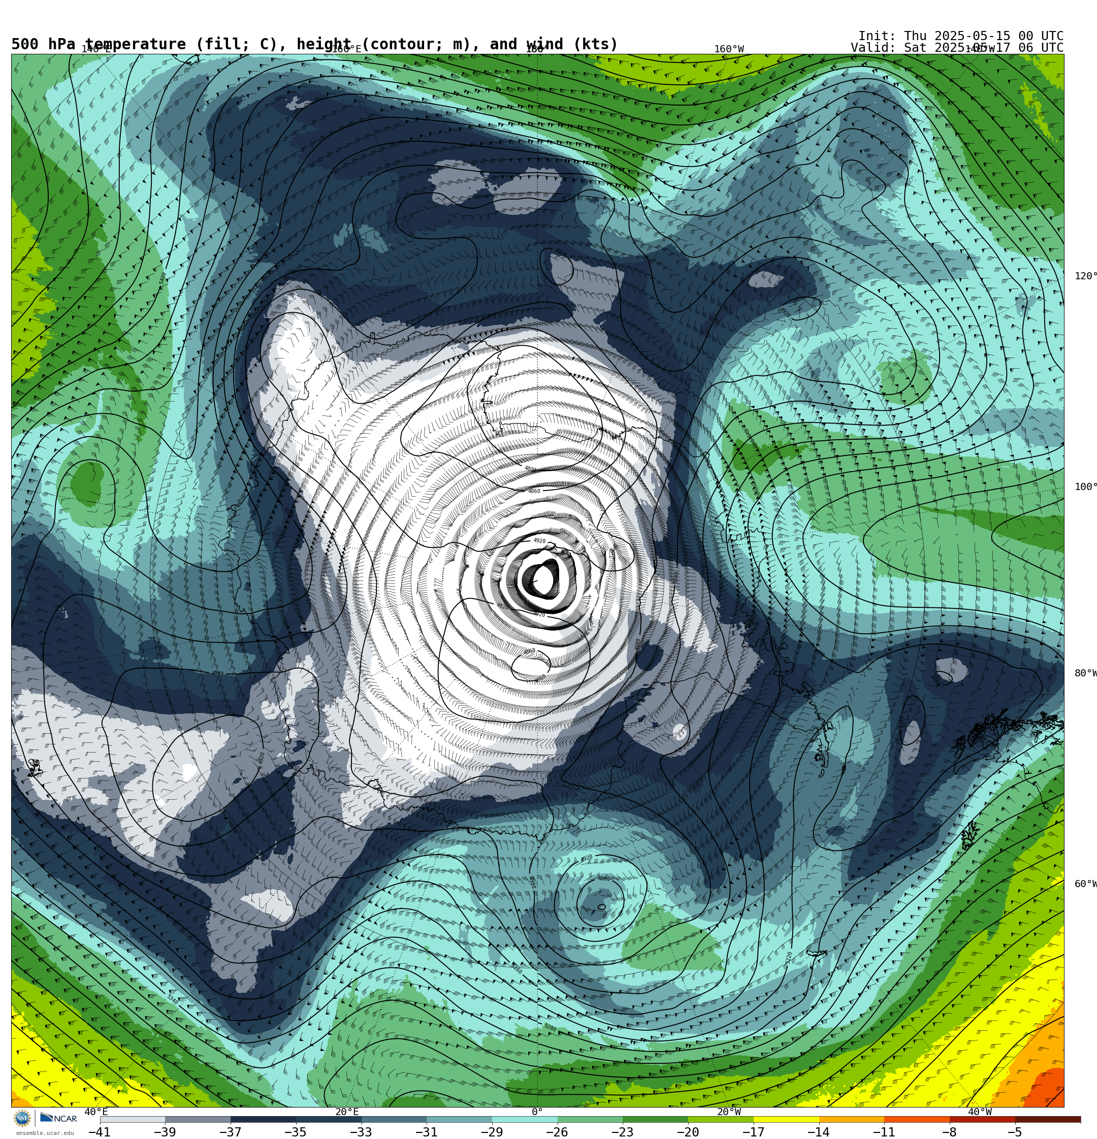Screen dimensions: 1097x1139
Task: Click the -31 colorbar tick label
Action: click(x=426, y=1132)
